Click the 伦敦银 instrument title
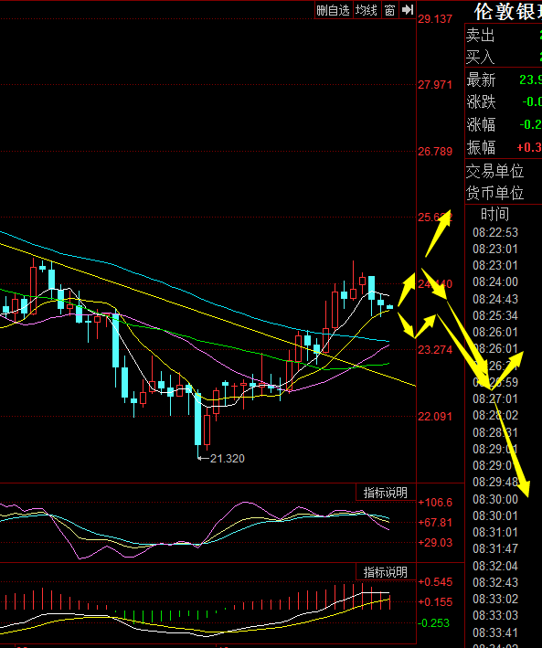This screenshot has height=648, width=542. pyautogui.click(x=507, y=11)
